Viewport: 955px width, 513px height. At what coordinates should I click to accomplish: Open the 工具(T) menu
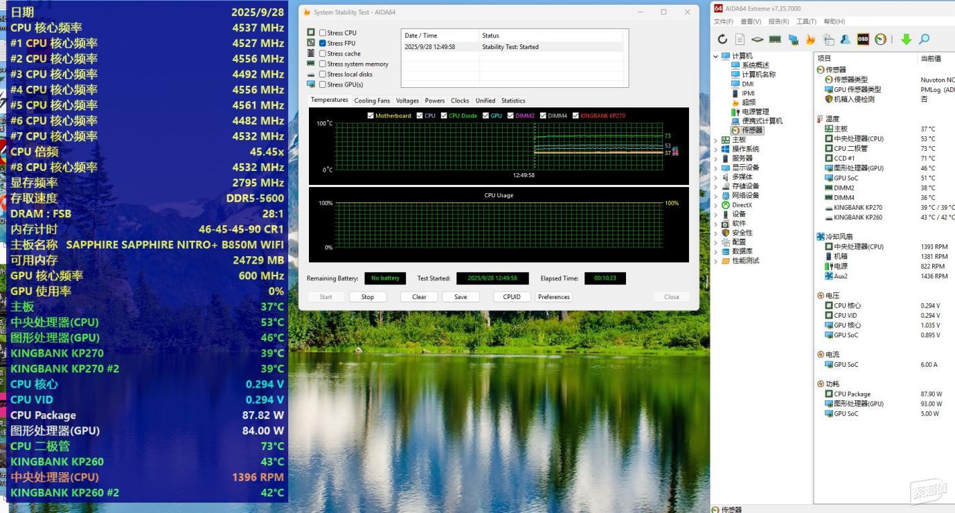(806, 21)
